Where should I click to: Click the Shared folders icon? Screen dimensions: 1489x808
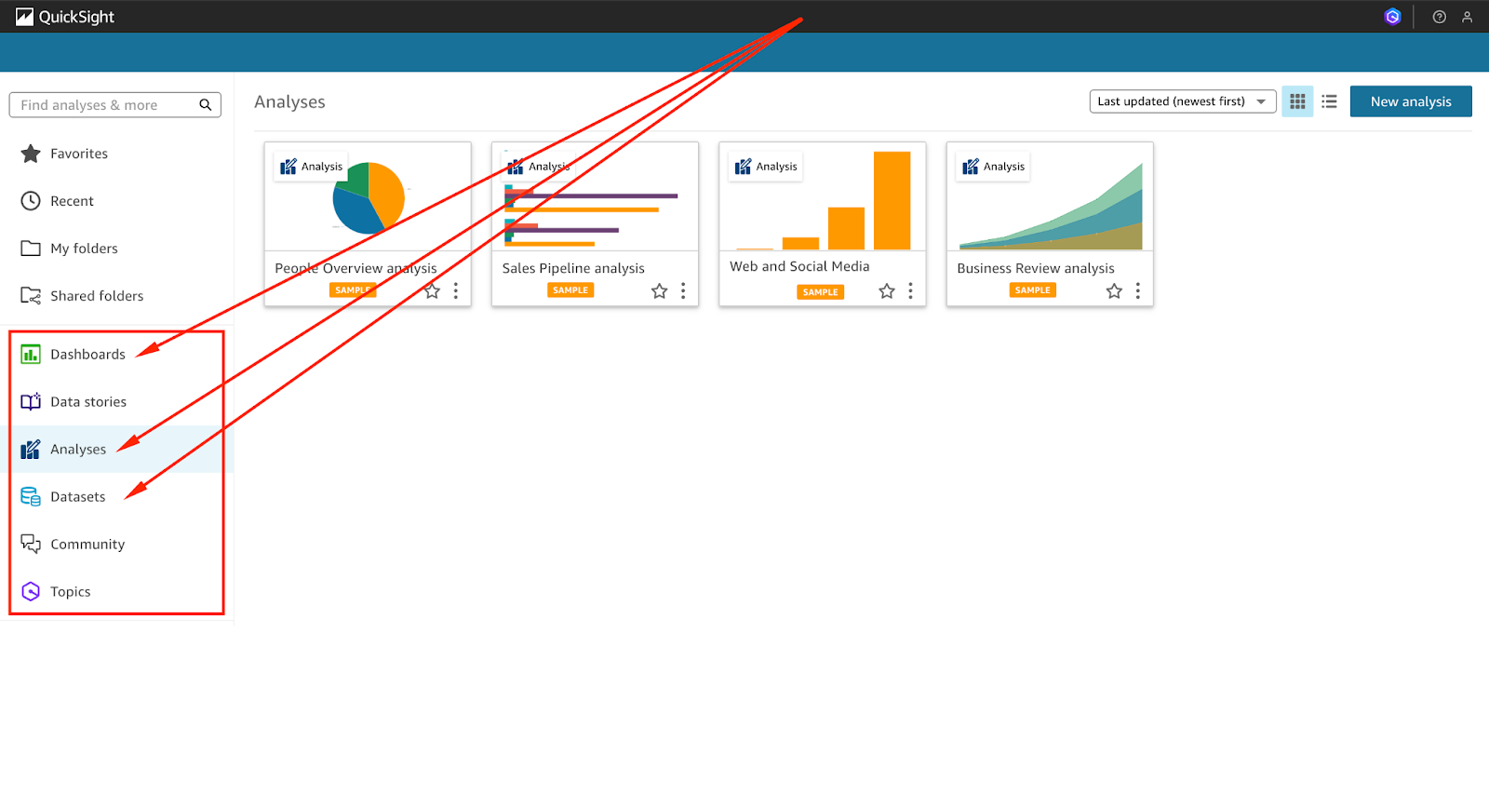coord(31,296)
